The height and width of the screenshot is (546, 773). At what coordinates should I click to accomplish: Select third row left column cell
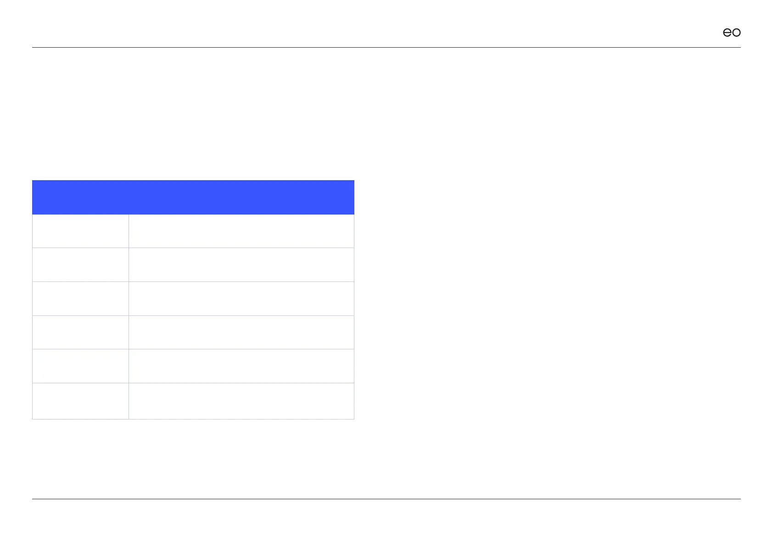80,298
